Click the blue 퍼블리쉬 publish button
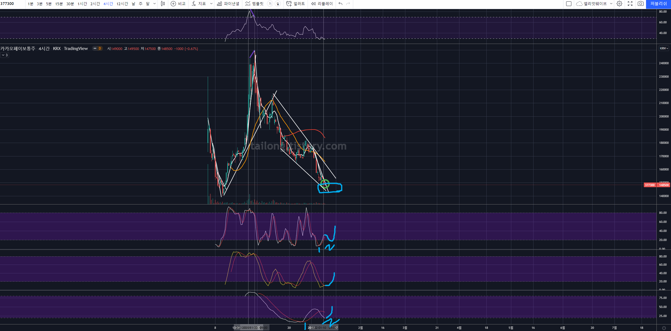 point(658,4)
